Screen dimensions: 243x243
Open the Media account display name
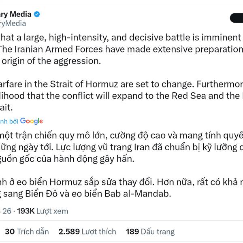[x=15, y=14]
